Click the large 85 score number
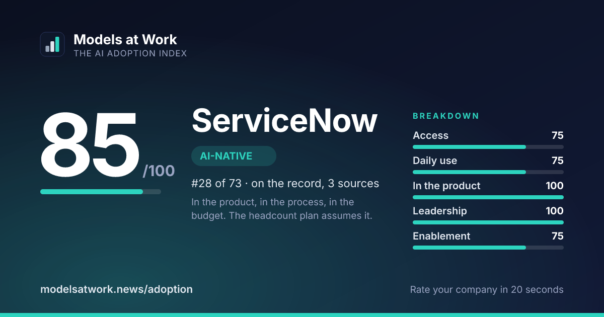Viewport: 604px width, 317px height. [x=90, y=145]
